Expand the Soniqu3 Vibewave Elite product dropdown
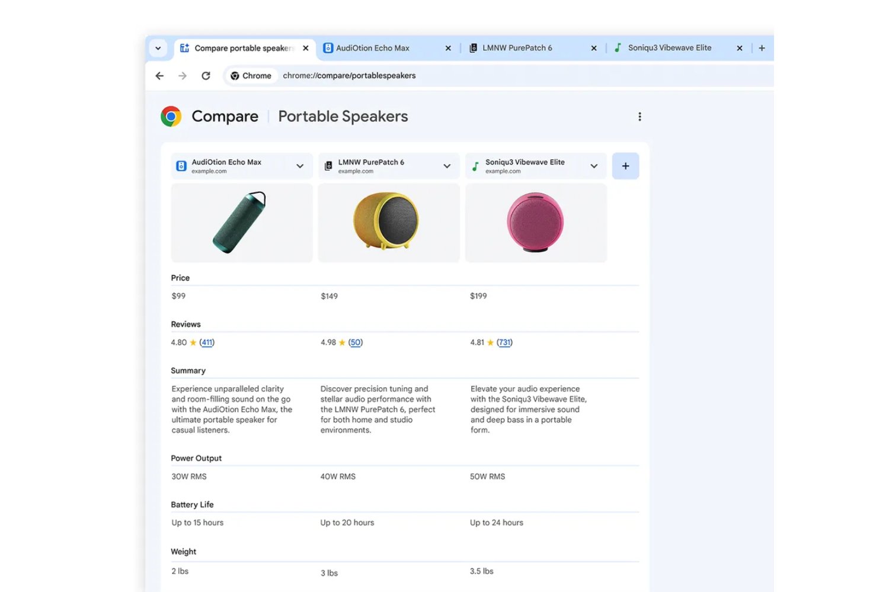This screenshot has width=889, height=592. tap(594, 166)
